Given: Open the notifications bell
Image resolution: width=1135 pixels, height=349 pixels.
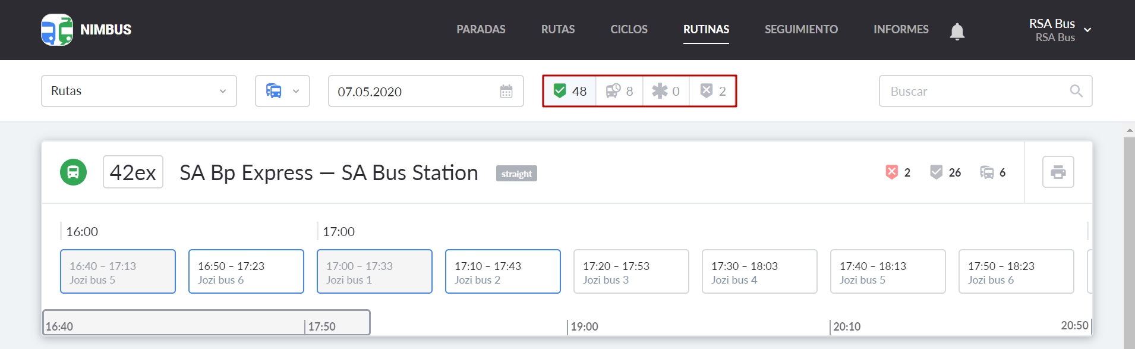Looking at the screenshot, I should tap(957, 31).
